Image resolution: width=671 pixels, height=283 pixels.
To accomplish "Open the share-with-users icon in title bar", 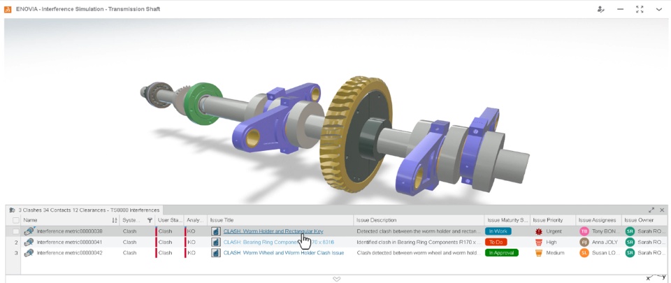I will 601,9.
